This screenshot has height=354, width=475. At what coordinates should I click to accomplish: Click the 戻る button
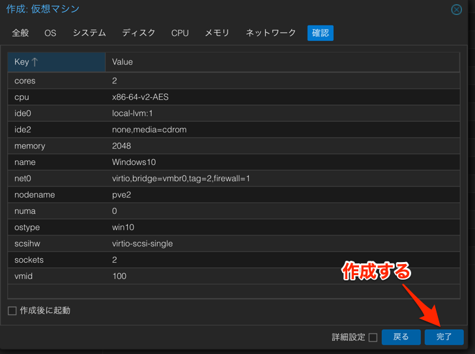click(x=401, y=337)
